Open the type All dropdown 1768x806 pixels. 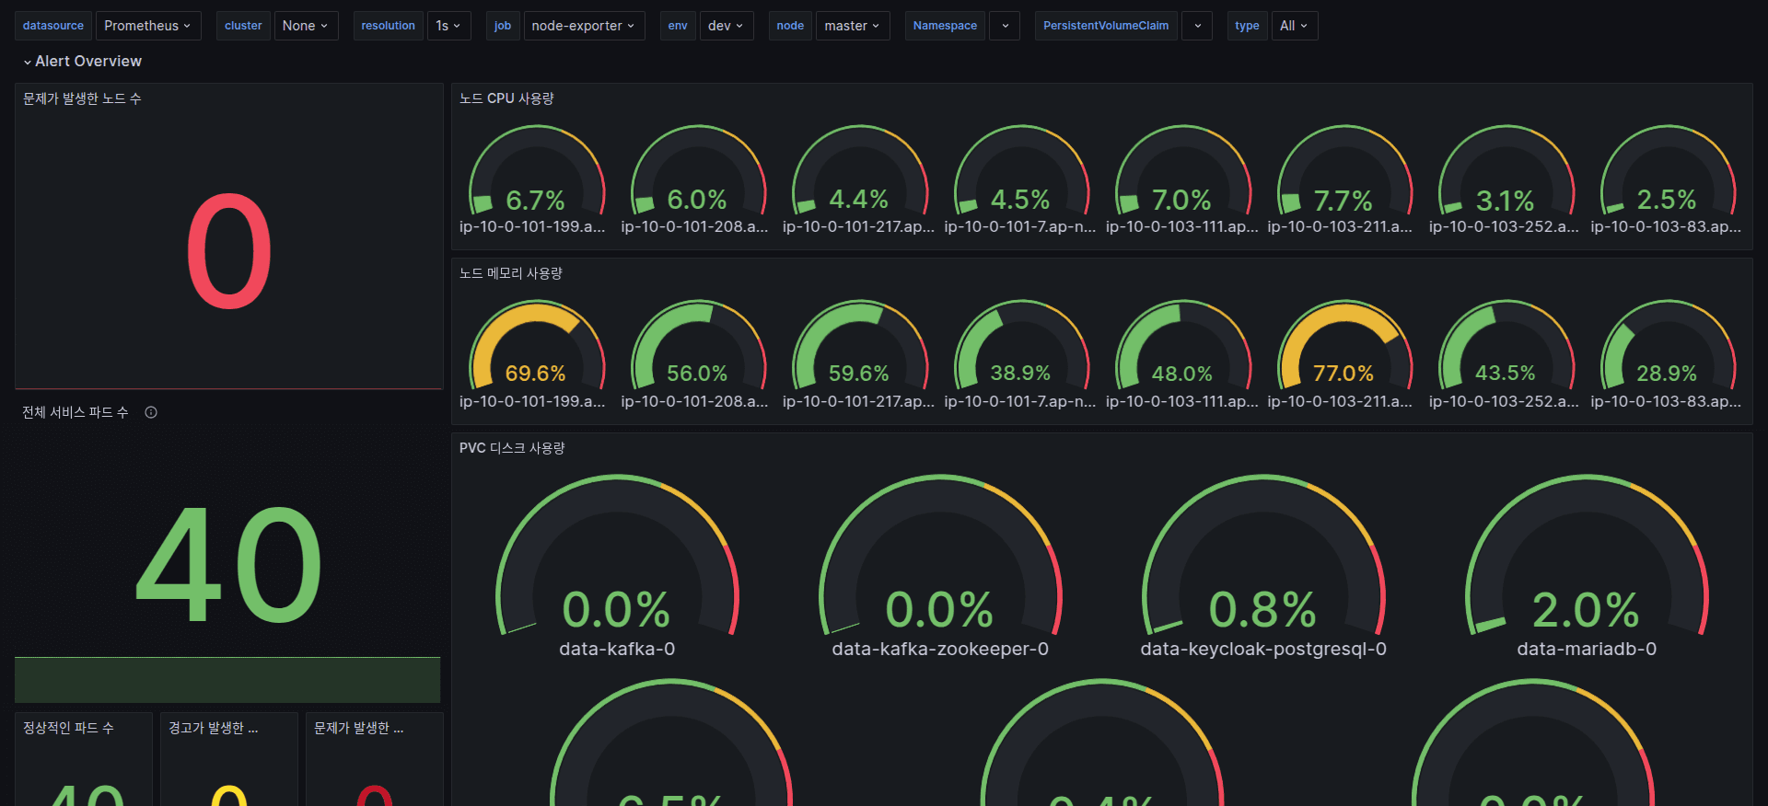coord(1294,26)
